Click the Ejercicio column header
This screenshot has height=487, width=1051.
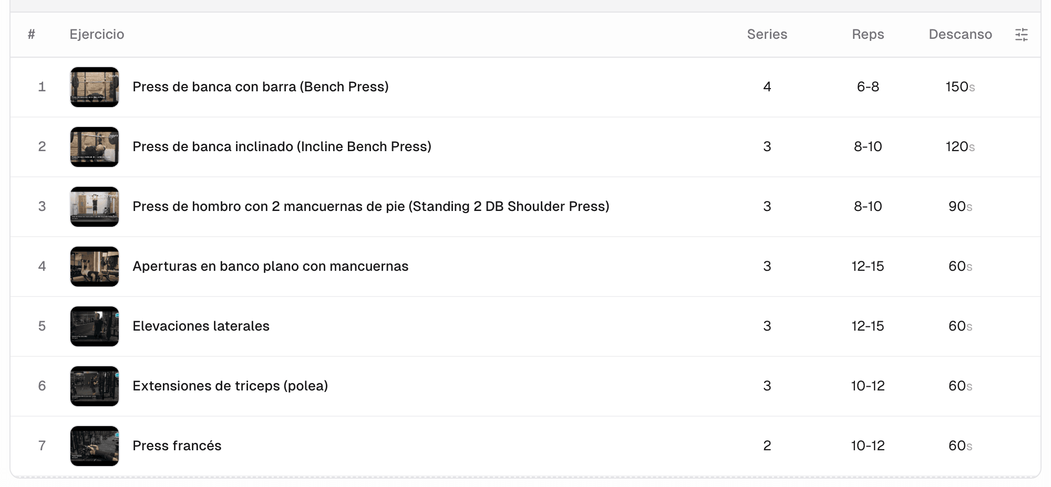pos(97,34)
